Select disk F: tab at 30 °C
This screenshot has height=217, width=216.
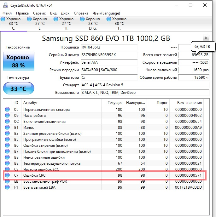[119, 24]
